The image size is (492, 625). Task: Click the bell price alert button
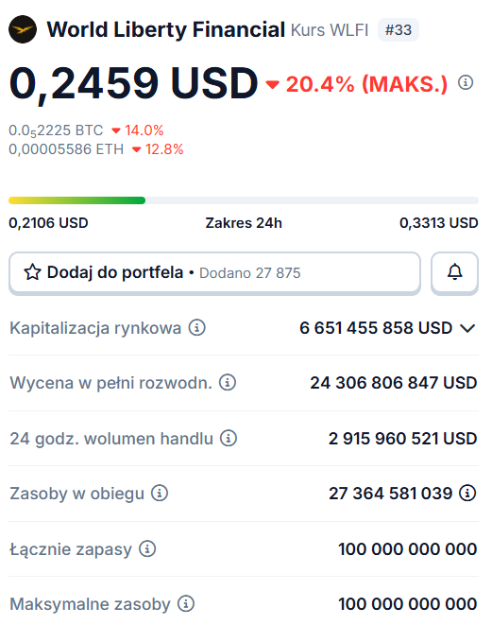[x=454, y=272]
